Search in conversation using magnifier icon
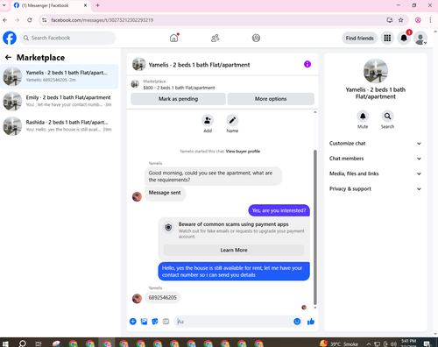This screenshot has height=347, width=438. click(387, 117)
